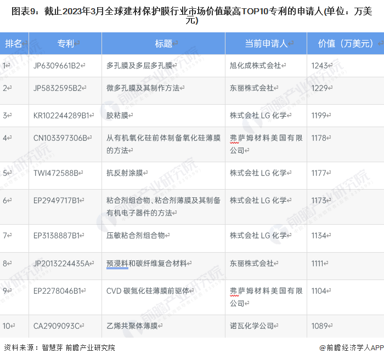Click value 1104

(319, 290)
